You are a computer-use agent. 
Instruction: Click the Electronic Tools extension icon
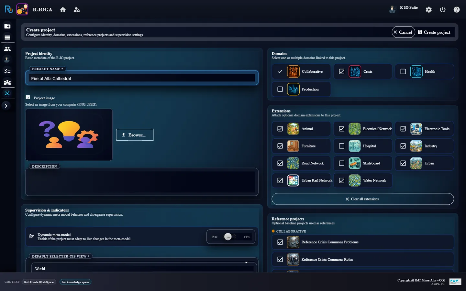[416, 129]
